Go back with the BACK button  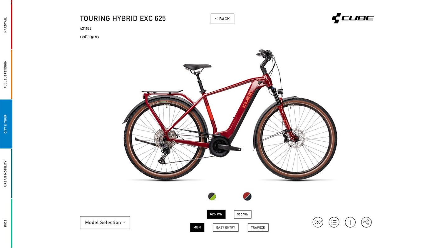(222, 19)
